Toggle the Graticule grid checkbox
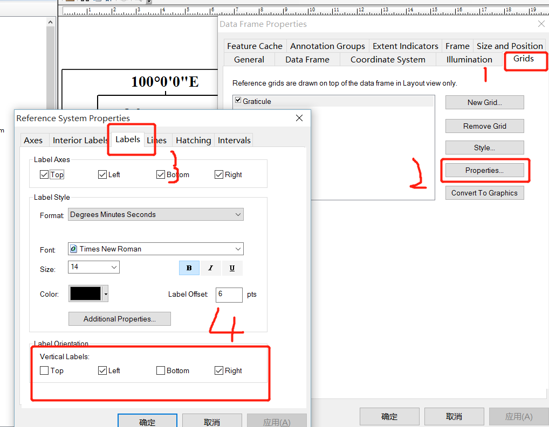Screen dimensions: 549x427 [238, 100]
